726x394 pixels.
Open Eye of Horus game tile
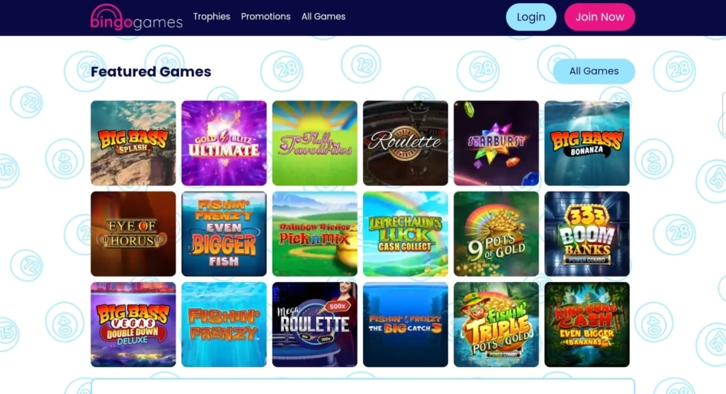point(134,234)
